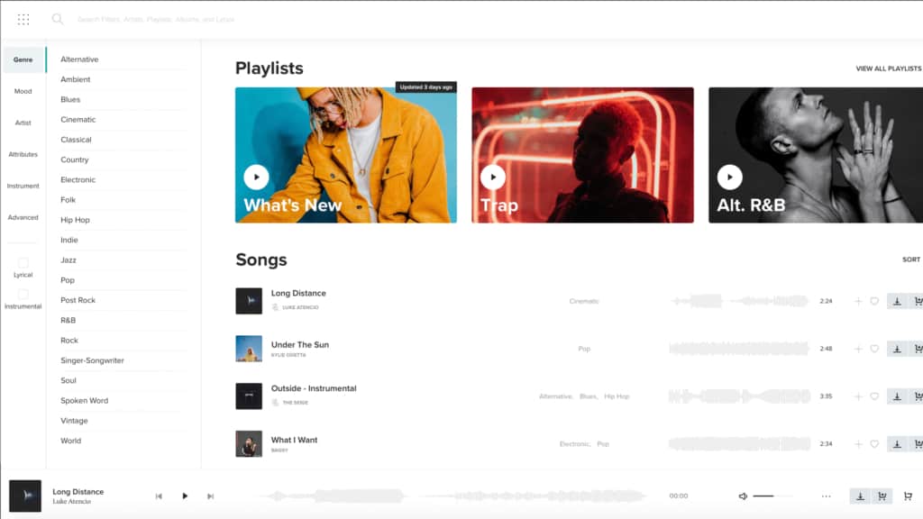
Task: Play the What's New playlist
Action: (x=257, y=178)
